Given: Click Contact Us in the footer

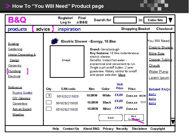Looking at the screenshot, I should pos(71,129).
